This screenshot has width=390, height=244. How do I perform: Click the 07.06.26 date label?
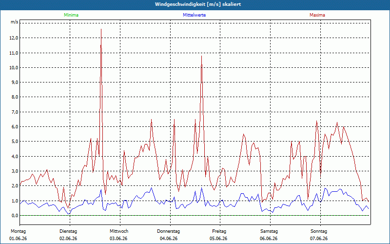(319, 239)
